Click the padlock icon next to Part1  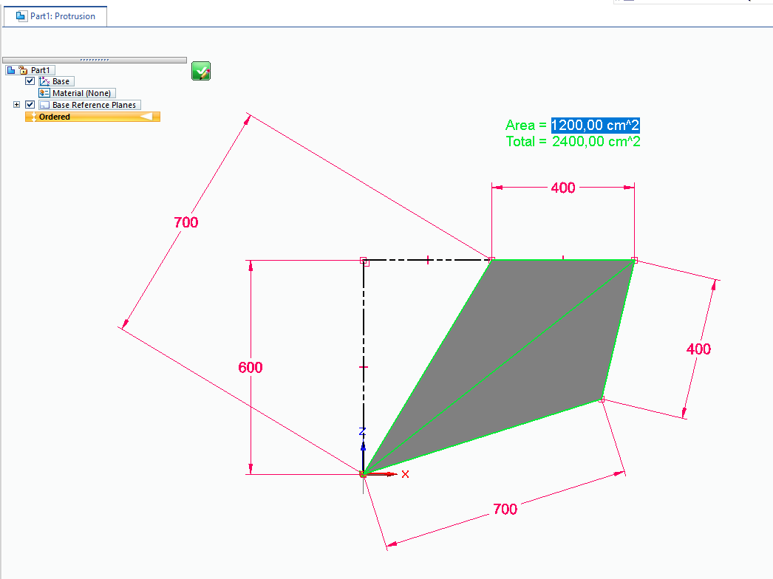coord(22,70)
